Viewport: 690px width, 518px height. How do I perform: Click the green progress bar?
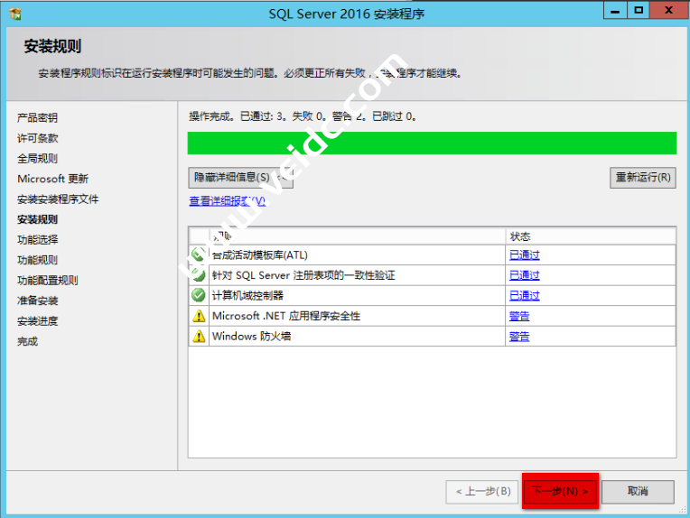point(432,143)
